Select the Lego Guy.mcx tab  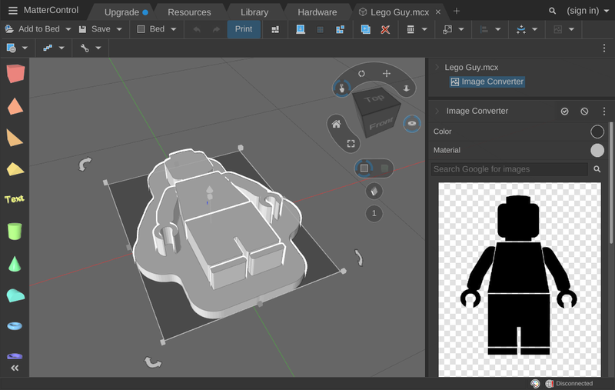tap(399, 12)
